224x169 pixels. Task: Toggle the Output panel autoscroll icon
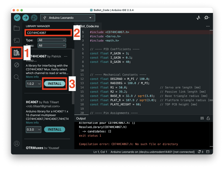pos(202,118)
